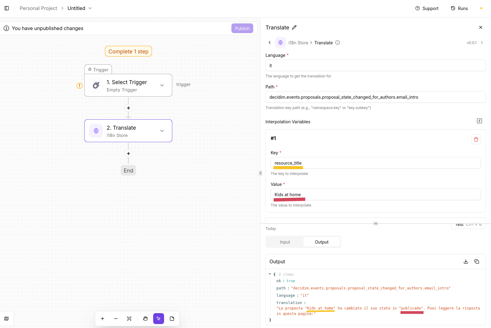The width and height of the screenshot is (491, 328).
Task: Rename step with the pencil icon
Action: pos(294,28)
